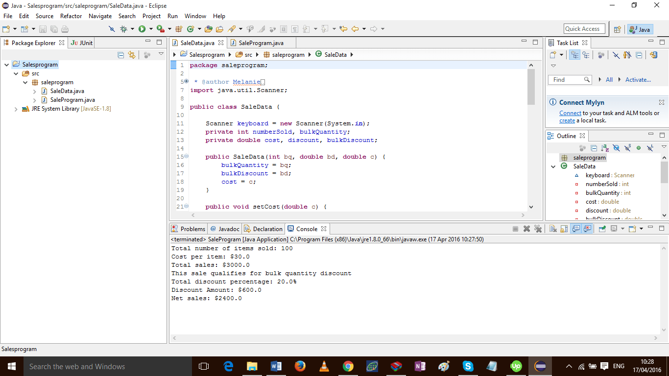Click the Back navigation arrow in toolbar

(355, 29)
